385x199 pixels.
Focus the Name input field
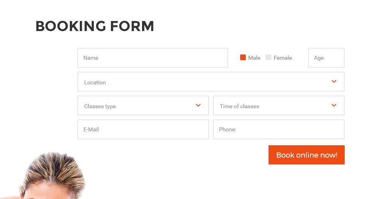pyautogui.click(x=153, y=58)
